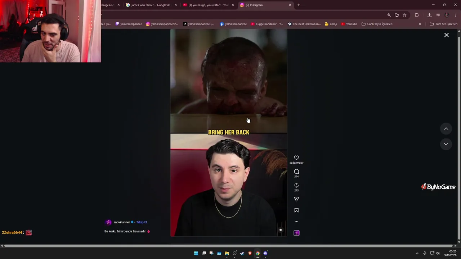Open the movirunner profile picture
The width and height of the screenshot is (461, 259).
tap(108, 222)
